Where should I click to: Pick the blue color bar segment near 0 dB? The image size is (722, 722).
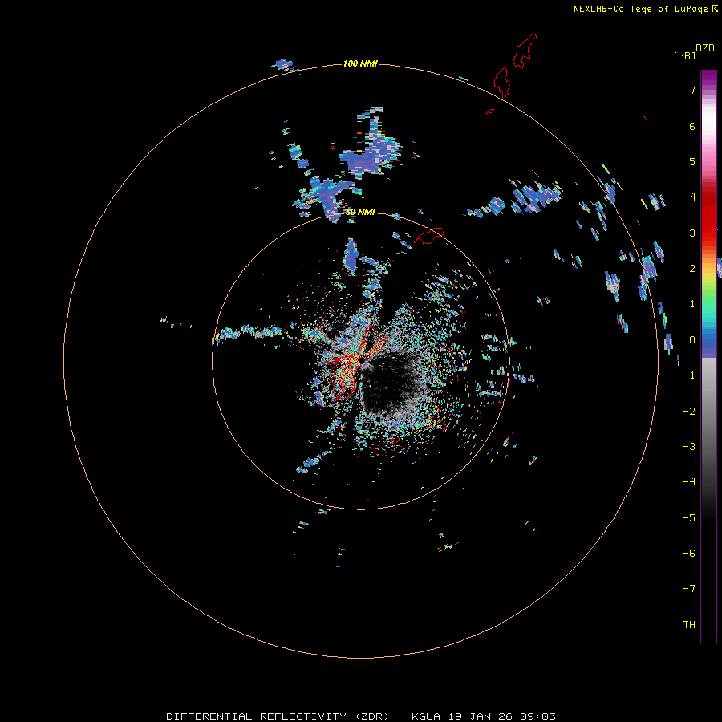pyautogui.click(x=708, y=343)
